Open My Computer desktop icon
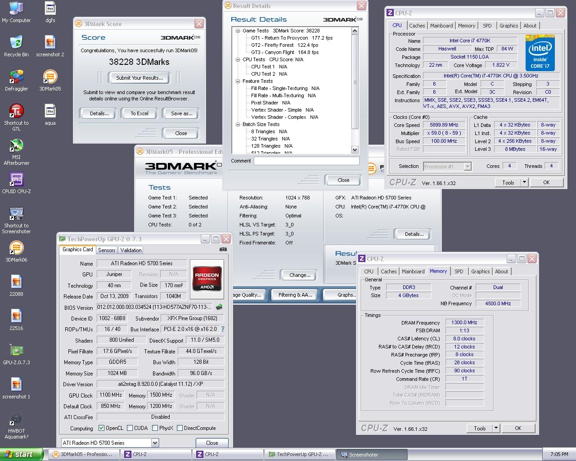 tap(16, 12)
